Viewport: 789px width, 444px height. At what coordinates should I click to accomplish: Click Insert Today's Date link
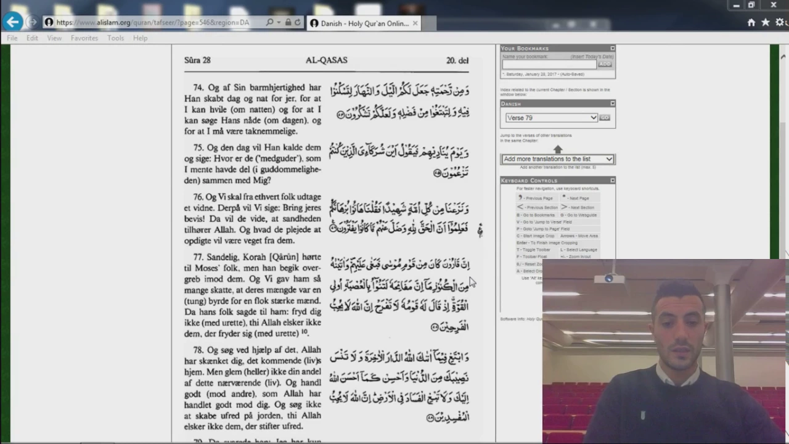pyautogui.click(x=592, y=57)
